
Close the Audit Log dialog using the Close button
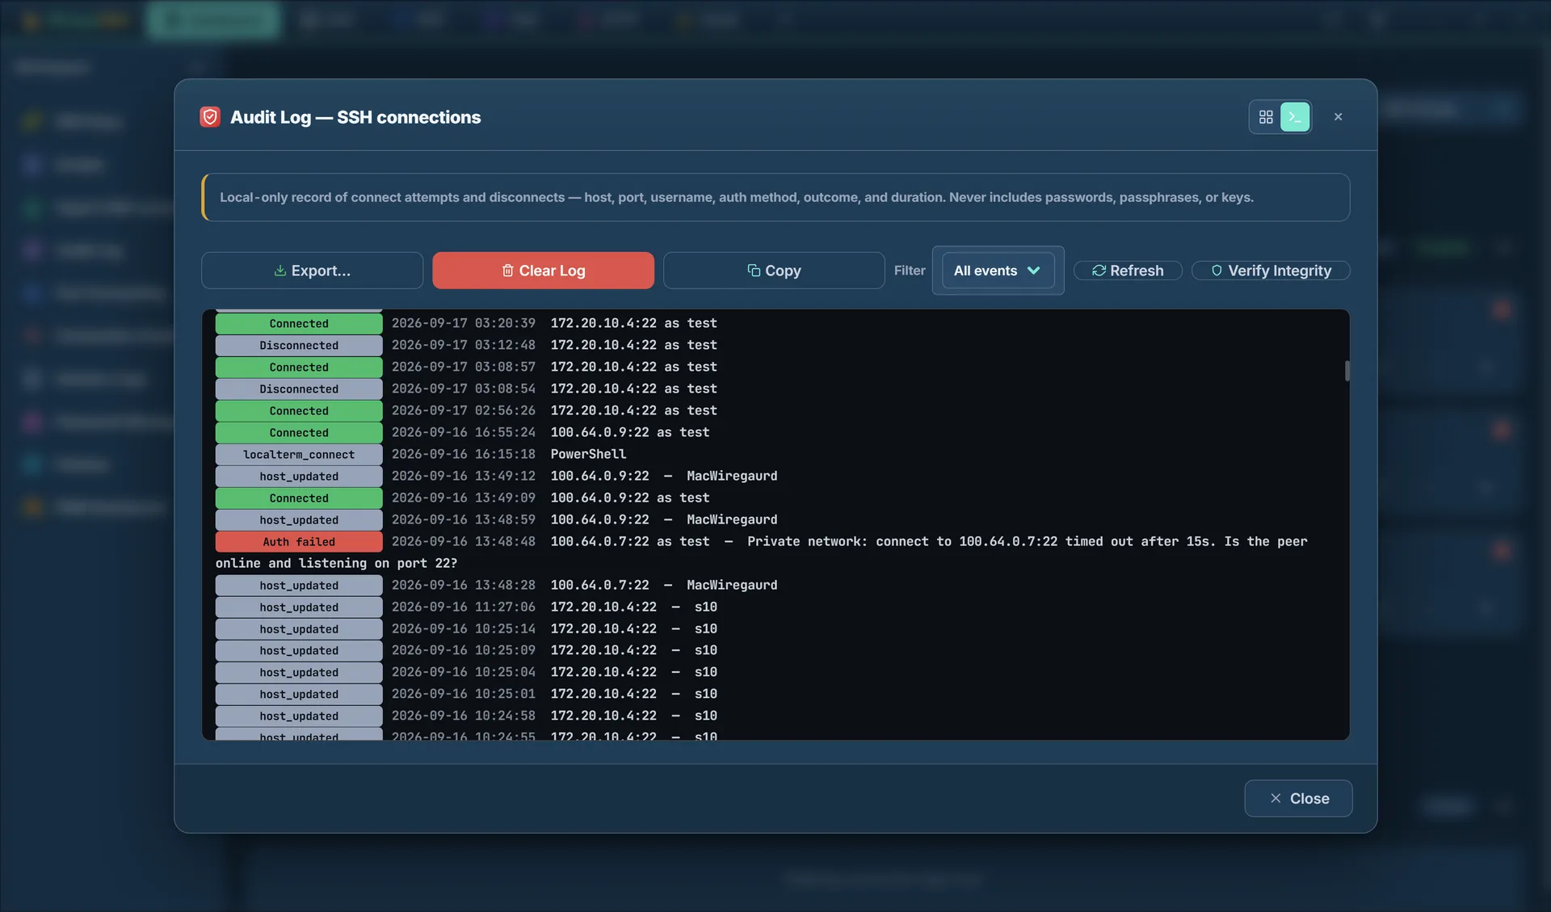click(x=1298, y=798)
